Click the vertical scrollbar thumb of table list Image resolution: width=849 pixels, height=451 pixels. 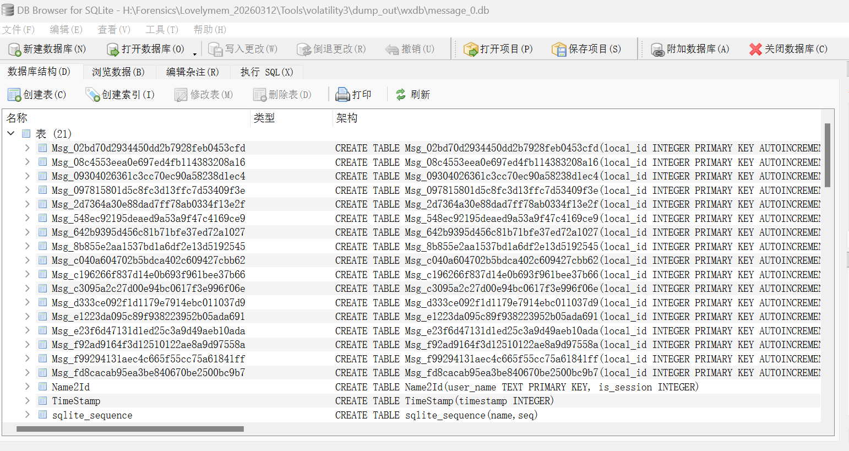tap(828, 155)
